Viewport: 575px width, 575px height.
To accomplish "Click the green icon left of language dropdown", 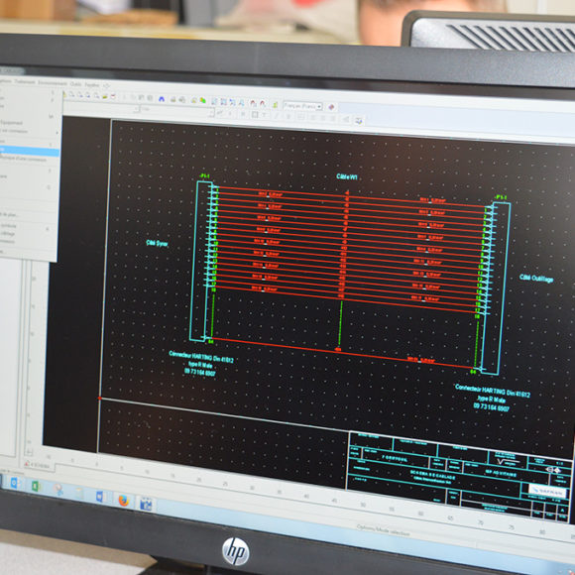I will pos(275,105).
